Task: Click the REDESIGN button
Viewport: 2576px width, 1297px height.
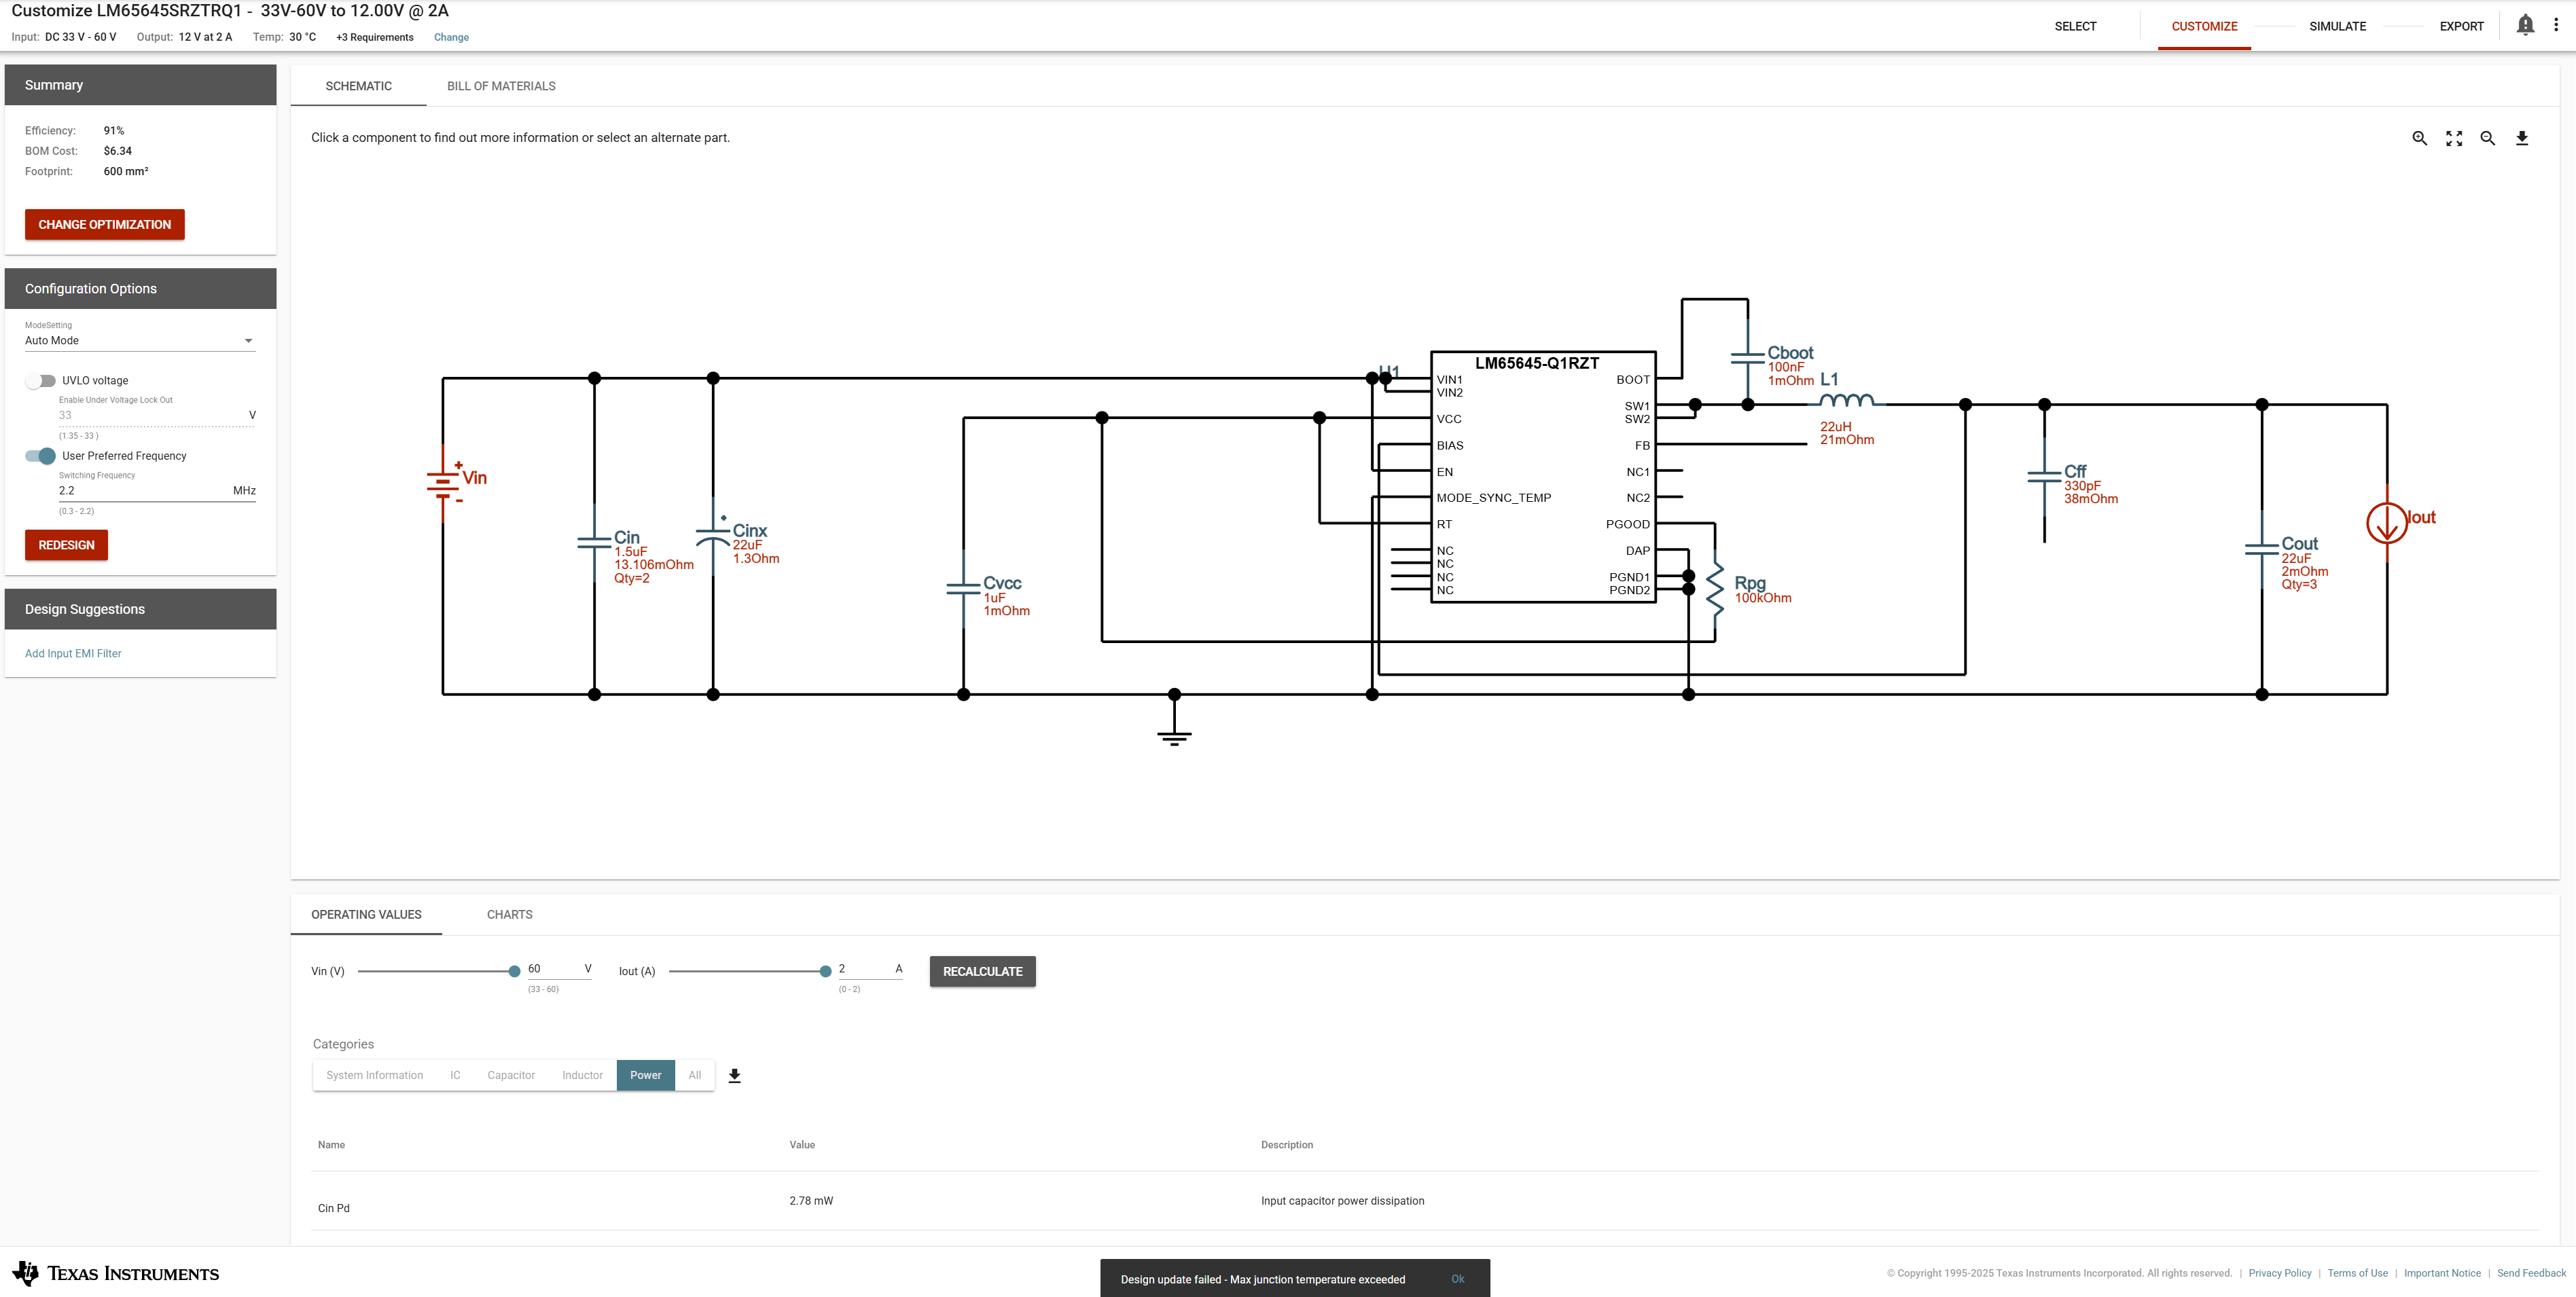Action: [x=66, y=545]
